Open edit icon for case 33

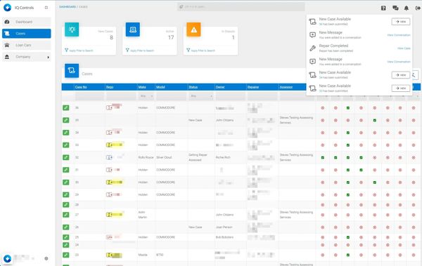(x=66, y=145)
